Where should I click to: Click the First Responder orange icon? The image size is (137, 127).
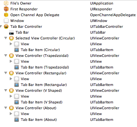click(6, 9)
